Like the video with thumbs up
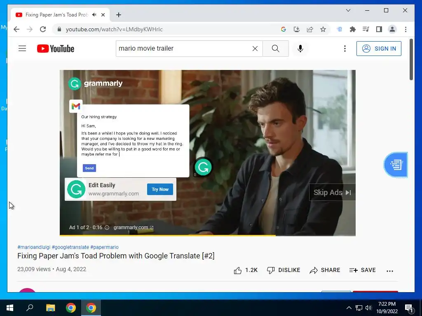This screenshot has width=422, height=316. 246,270
